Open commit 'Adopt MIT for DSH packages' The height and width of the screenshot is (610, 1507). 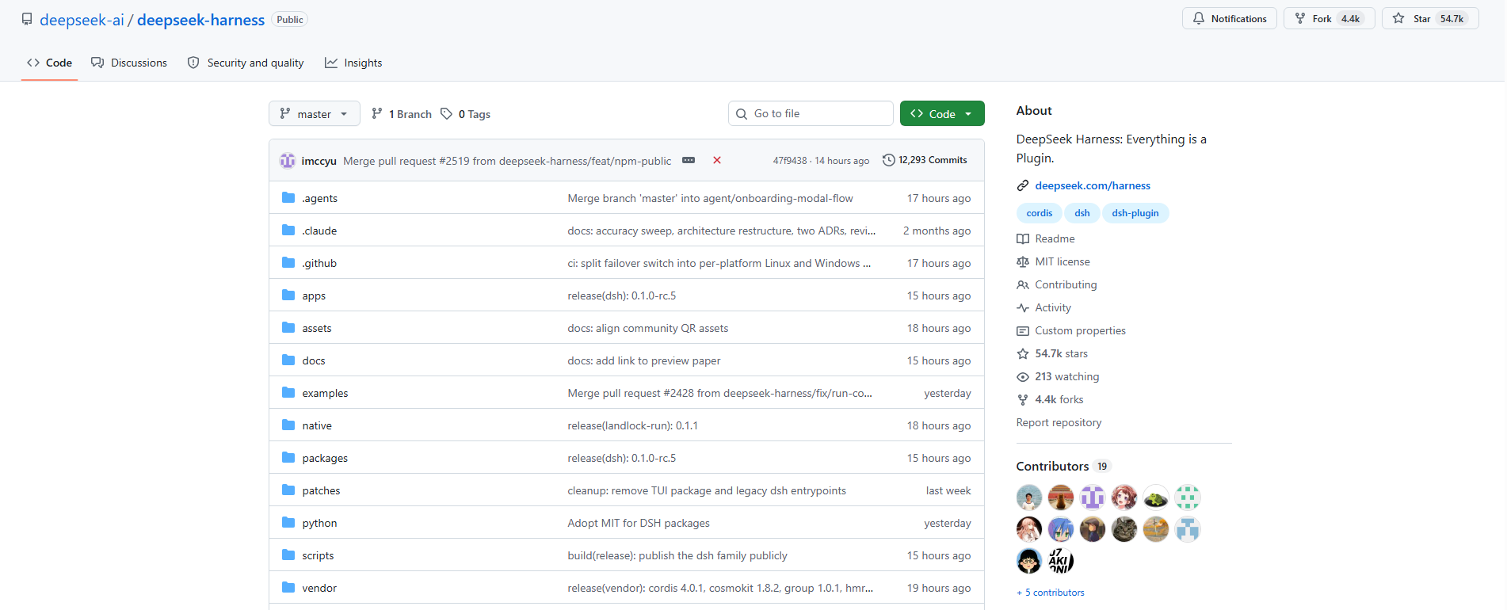pyautogui.click(x=639, y=523)
